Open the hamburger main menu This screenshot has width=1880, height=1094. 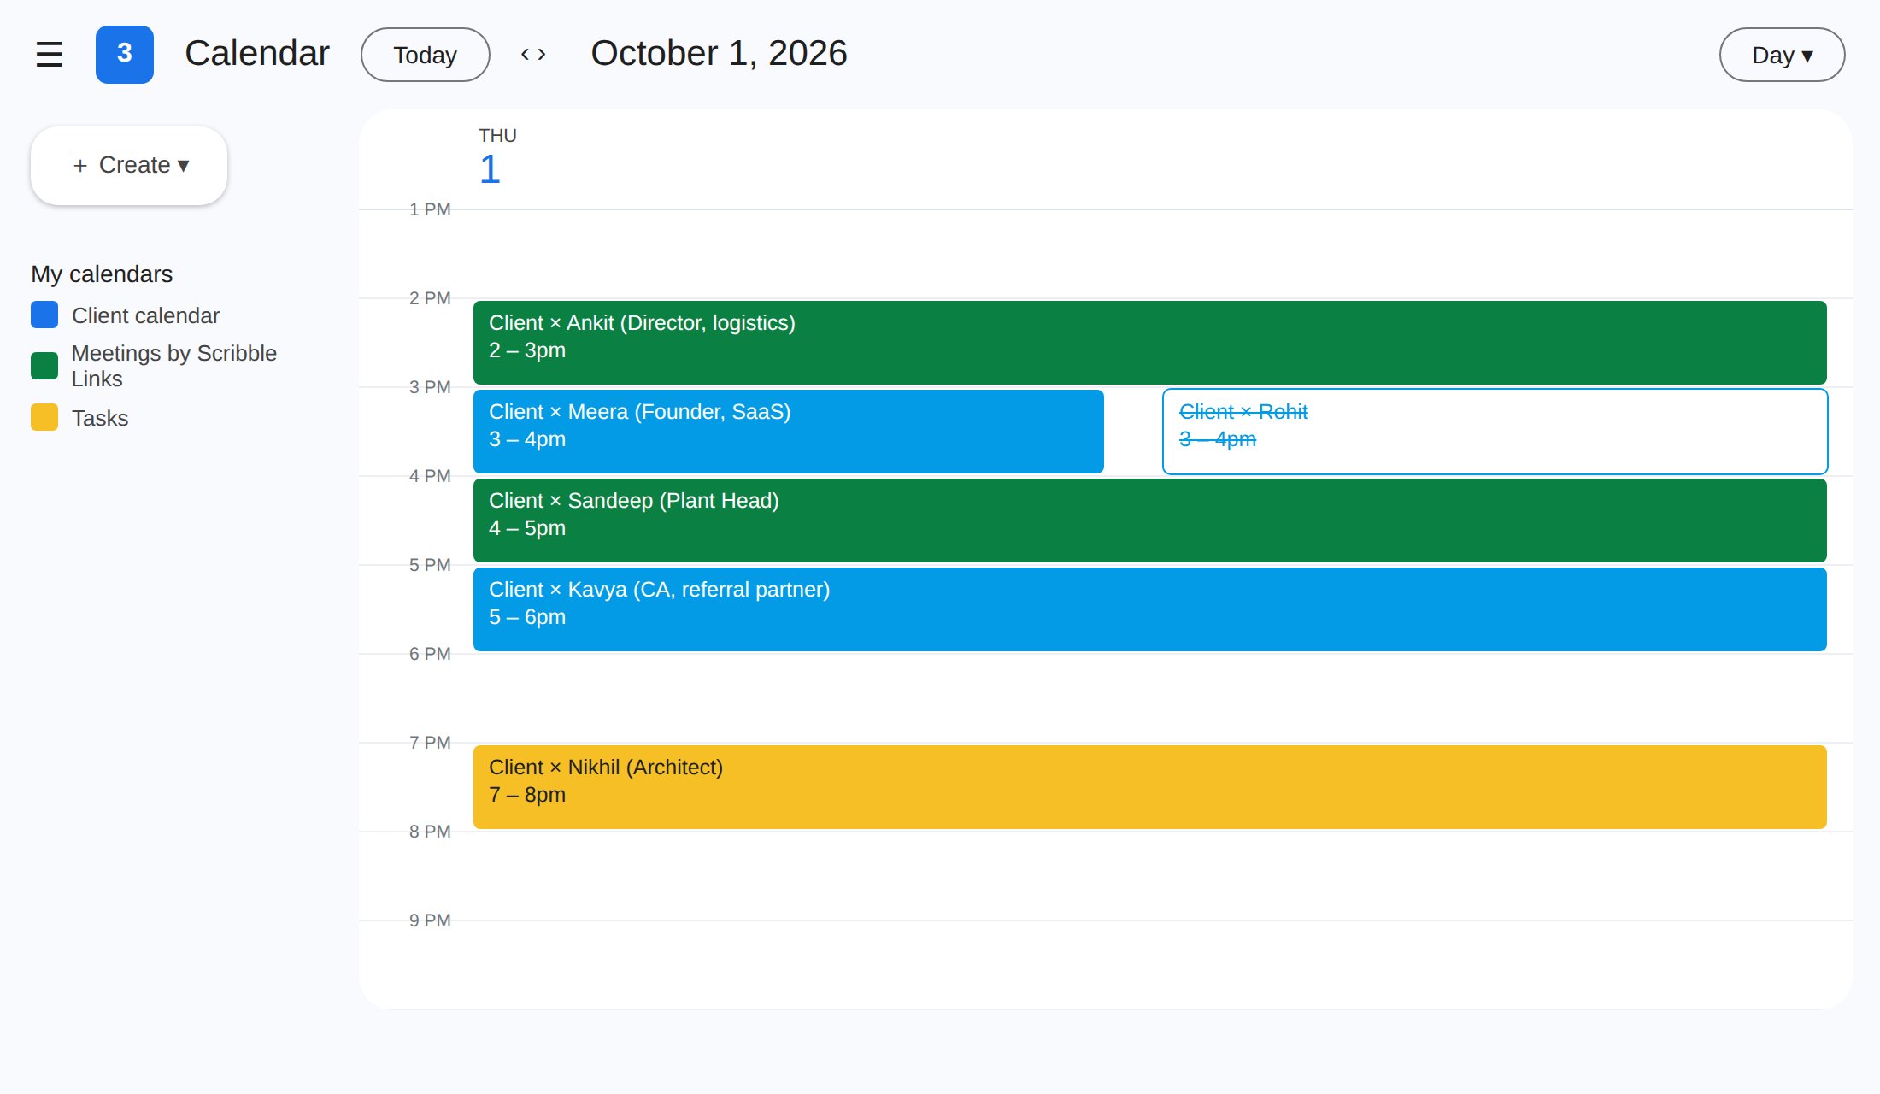50,55
